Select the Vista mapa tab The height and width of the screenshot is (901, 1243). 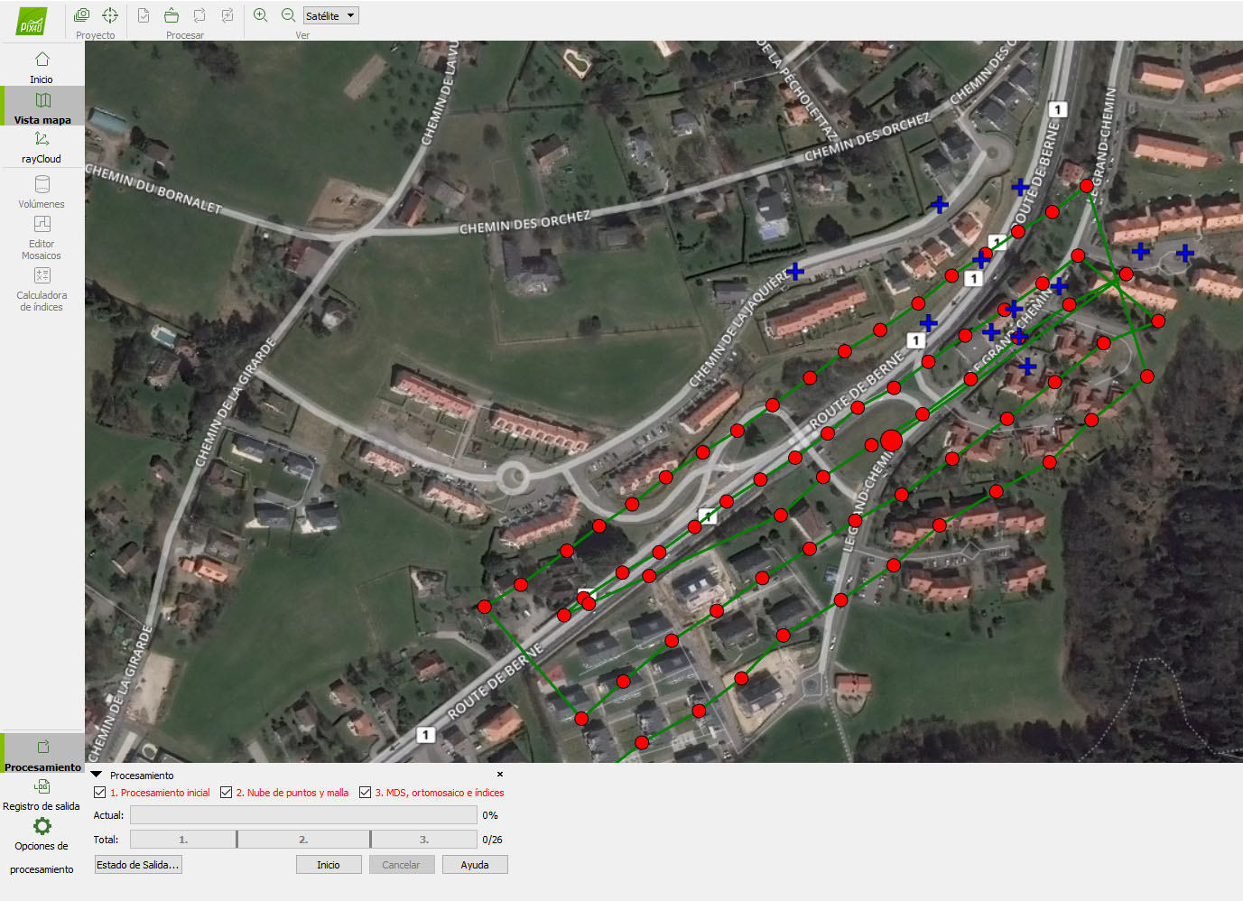click(42, 107)
